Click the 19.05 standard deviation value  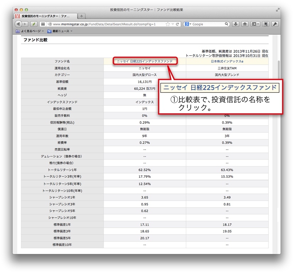coord(227,231)
